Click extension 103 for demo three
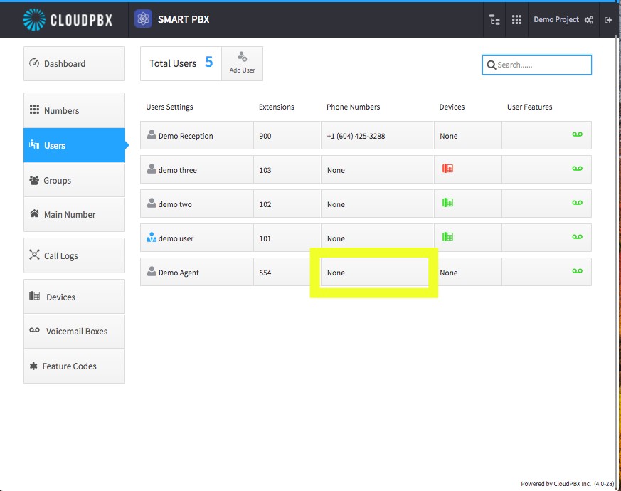Image resolution: width=621 pixels, height=491 pixels. point(287,169)
